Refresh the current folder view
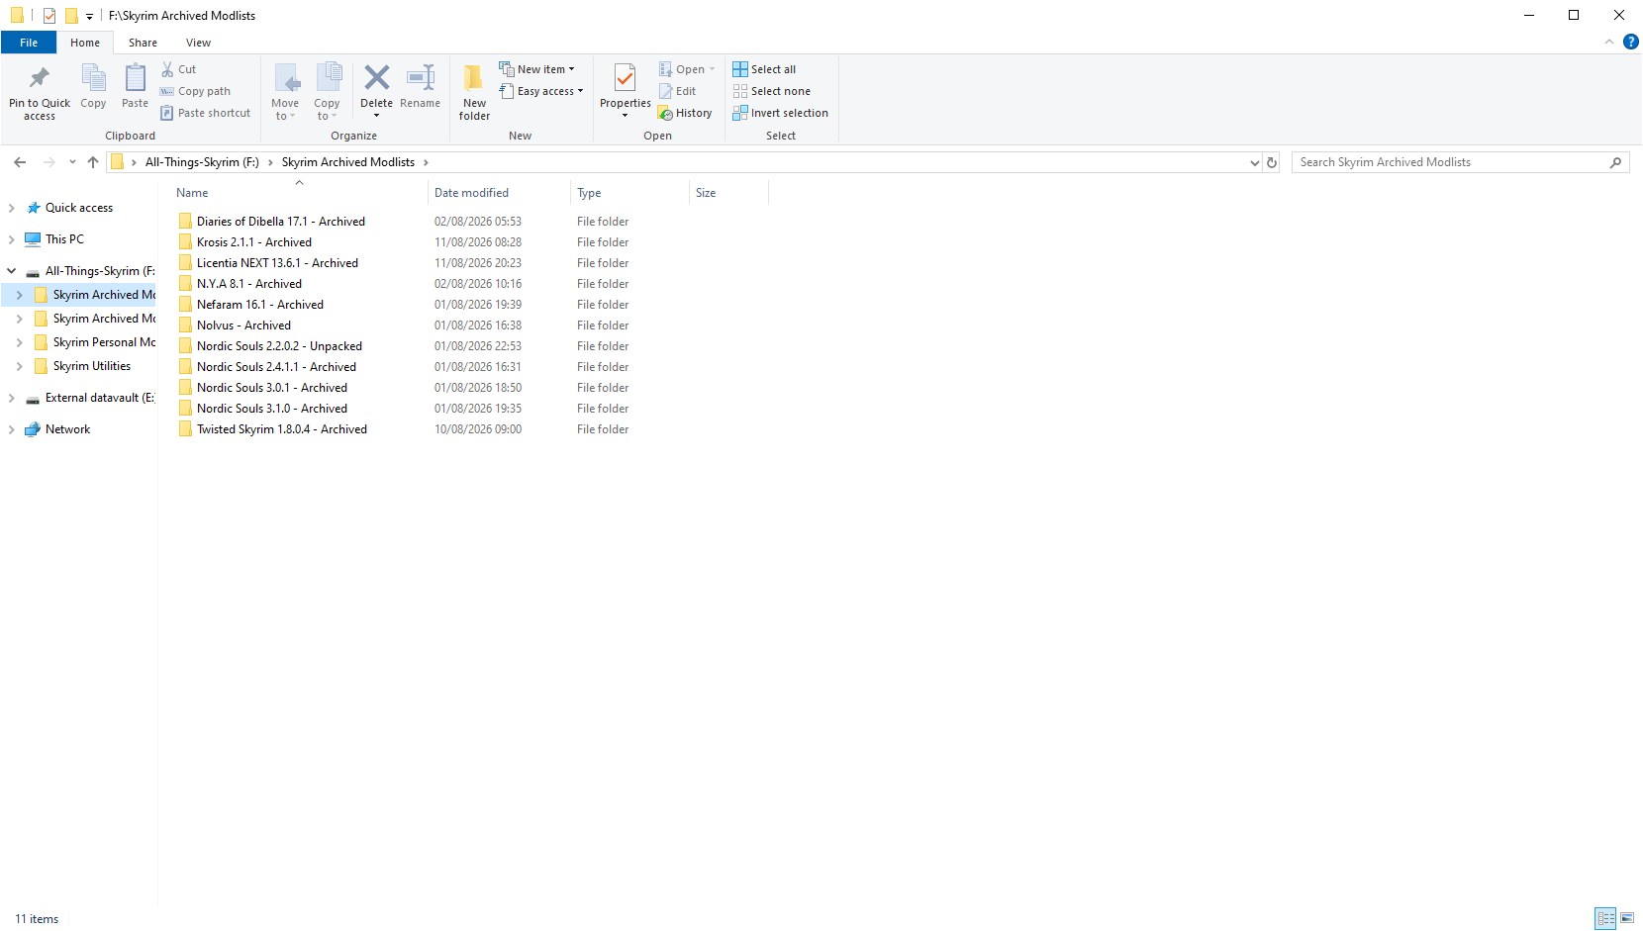This screenshot has width=1643, height=931. click(x=1272, y=162)
